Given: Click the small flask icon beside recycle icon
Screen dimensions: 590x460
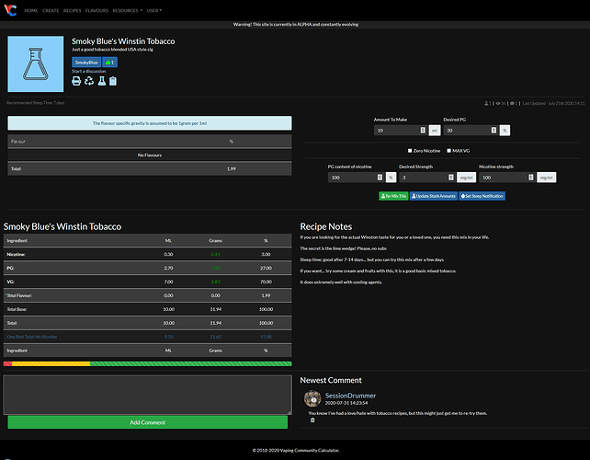Looking at the screenshot, I should pos(102,81).
